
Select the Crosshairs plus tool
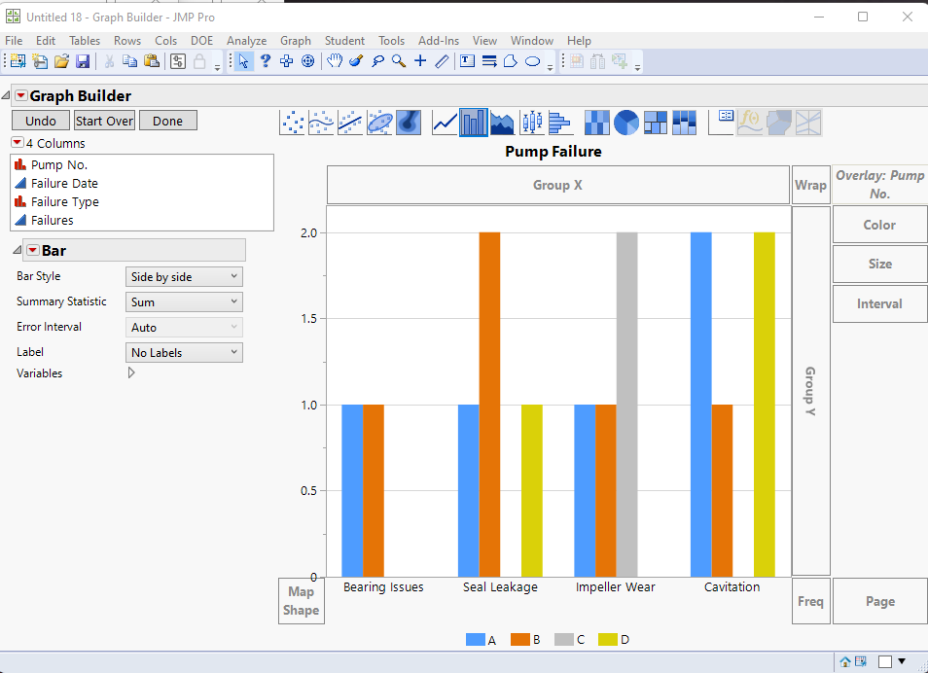[x=420, y=61]
